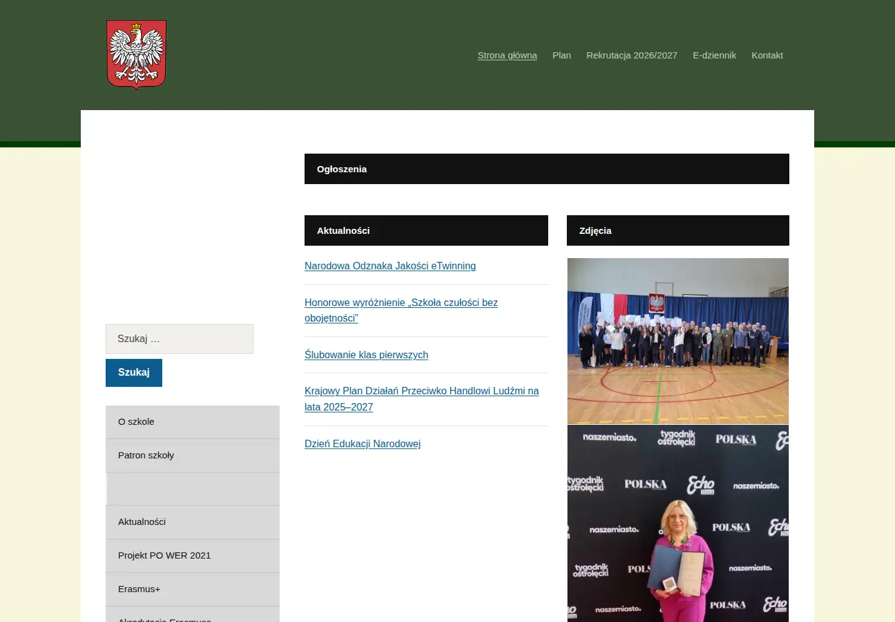
Task: Select Aktualności in the sidebar menu
Action: (193, 522)
